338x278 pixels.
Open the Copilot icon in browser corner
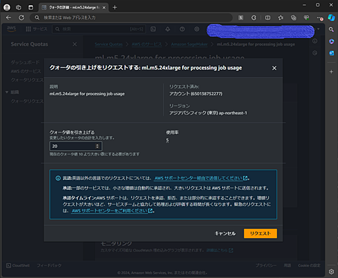[x=331, y=17]
